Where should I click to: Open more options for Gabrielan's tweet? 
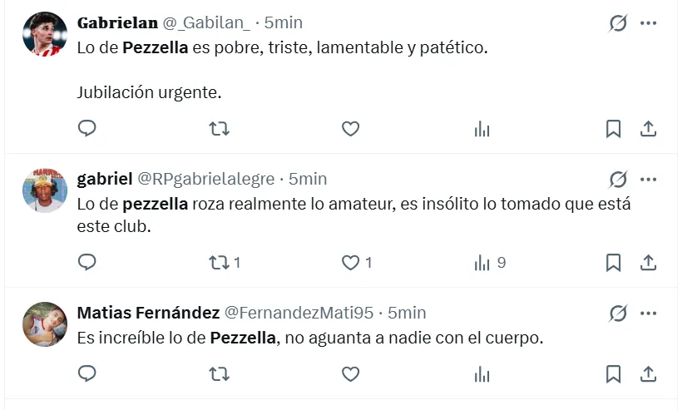(x=649, y=23)
